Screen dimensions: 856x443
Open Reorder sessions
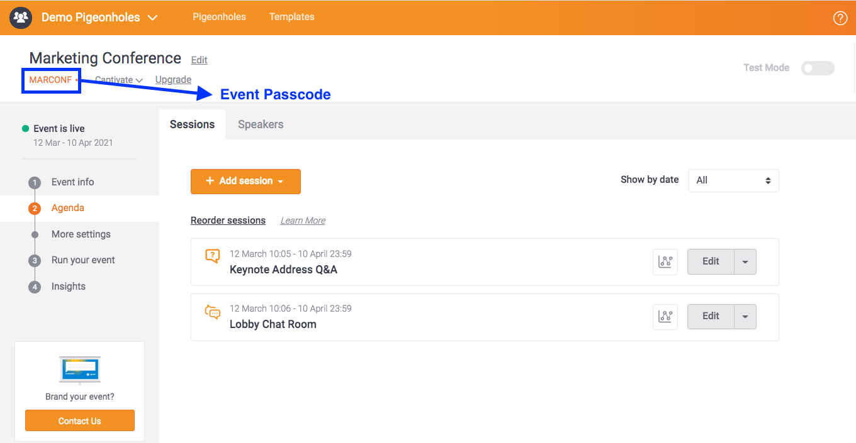point(228,220)
